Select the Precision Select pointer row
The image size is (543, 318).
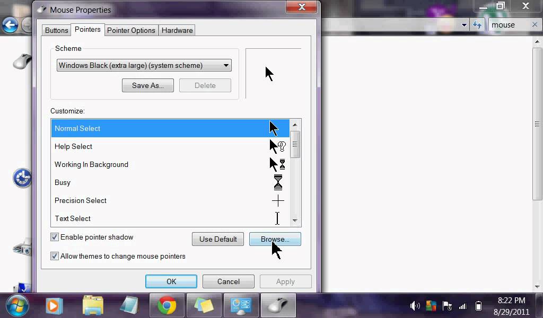[170, 200]
